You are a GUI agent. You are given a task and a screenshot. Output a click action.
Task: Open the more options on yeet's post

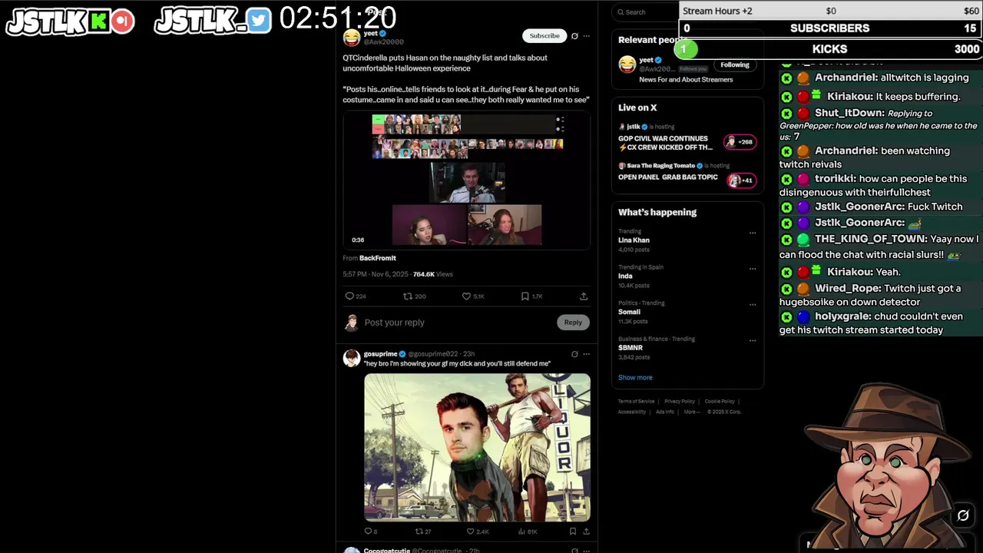coord(587,36)
